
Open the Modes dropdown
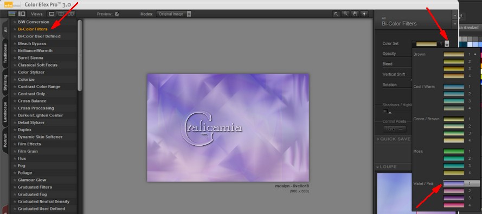pos(174,14)
